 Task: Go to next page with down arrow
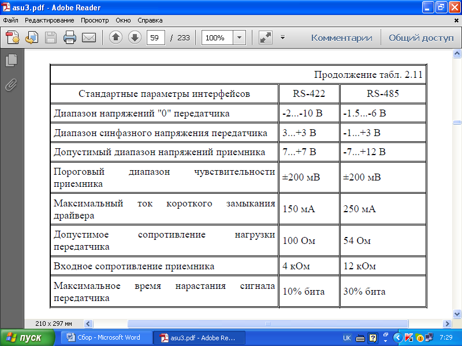[x=135, y=37]
